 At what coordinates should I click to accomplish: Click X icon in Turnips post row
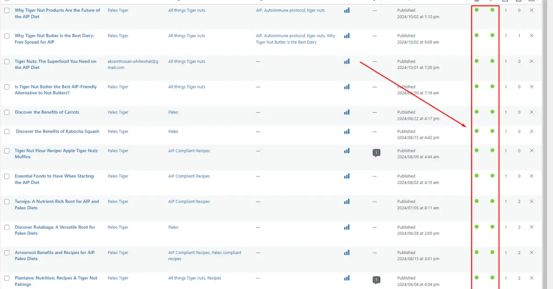point(531,201)
